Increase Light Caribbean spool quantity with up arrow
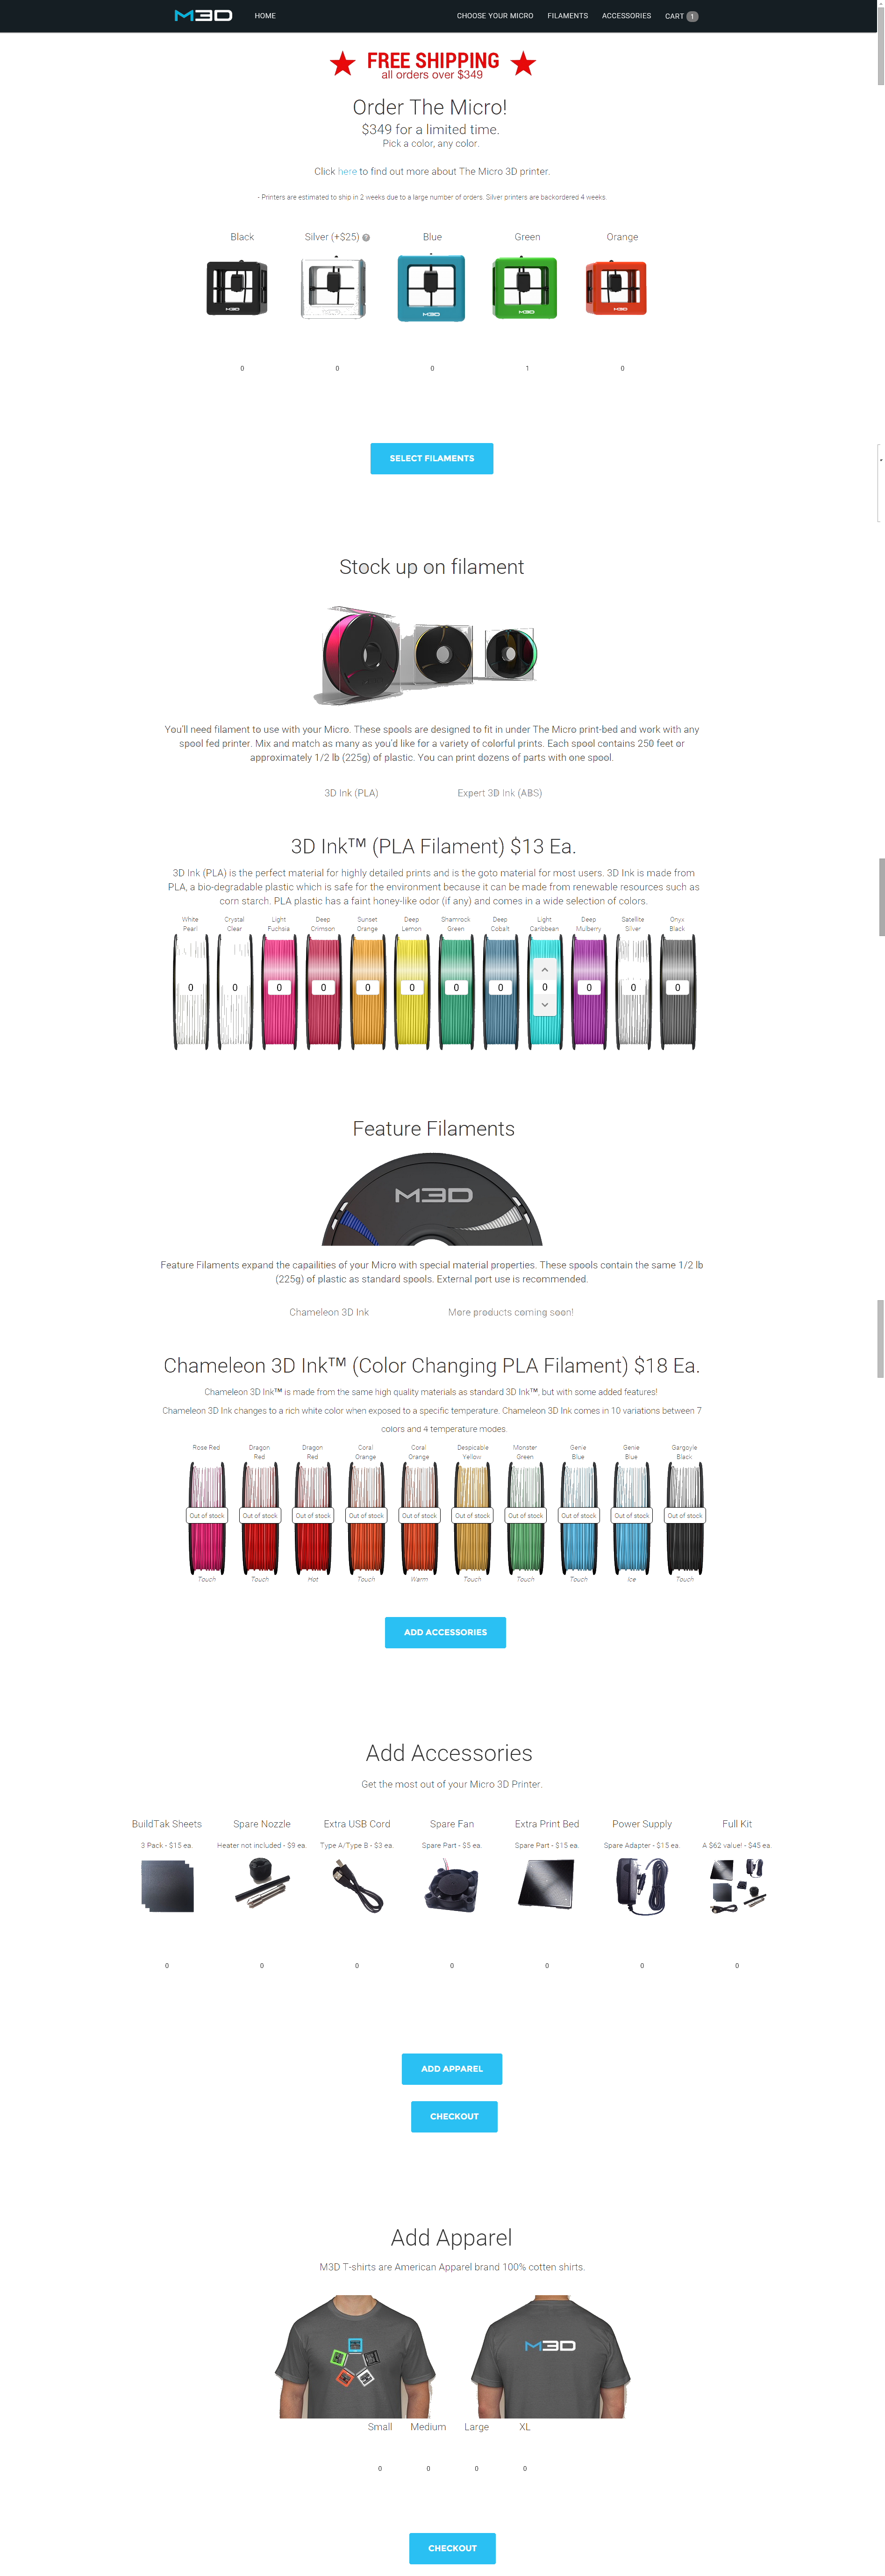Screen dimensions: 885x2576 point(544,970)
